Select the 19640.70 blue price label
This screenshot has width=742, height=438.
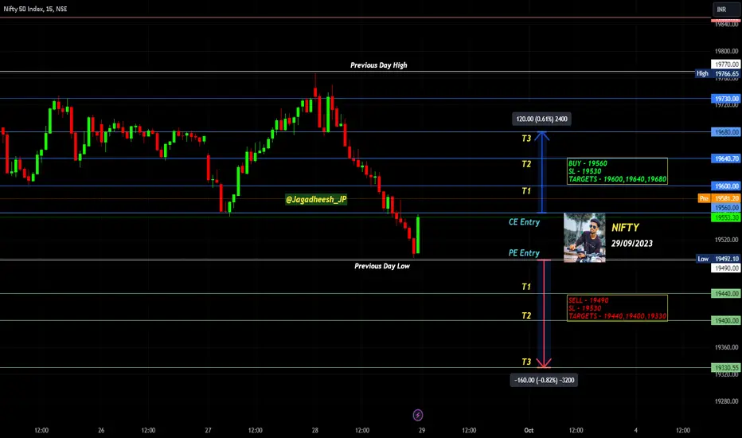(x=726, y=158)
